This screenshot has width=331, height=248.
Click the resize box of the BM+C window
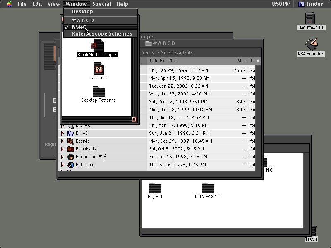pos(134,119)
